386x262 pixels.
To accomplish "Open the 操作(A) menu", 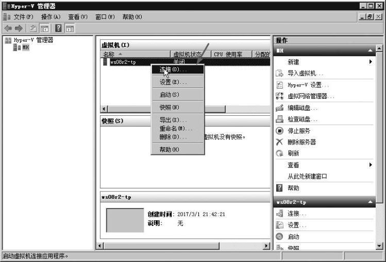I will click(51, 17).
